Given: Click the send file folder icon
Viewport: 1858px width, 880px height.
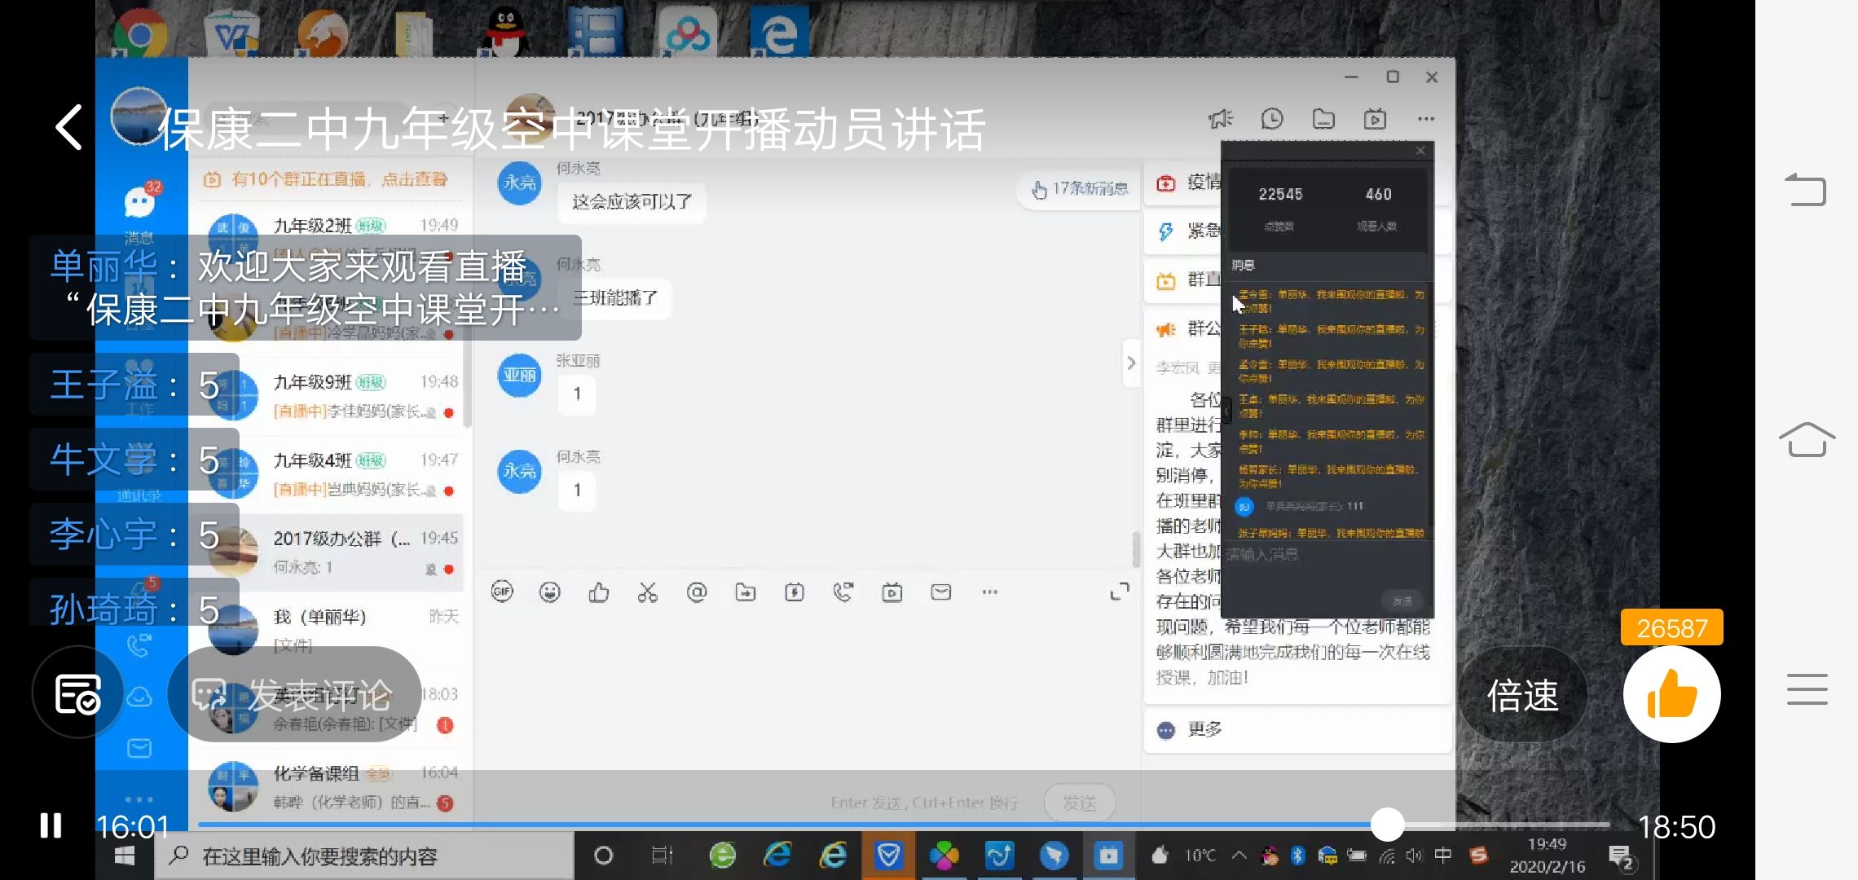Looking at the screenshot, I should [746, 592].
